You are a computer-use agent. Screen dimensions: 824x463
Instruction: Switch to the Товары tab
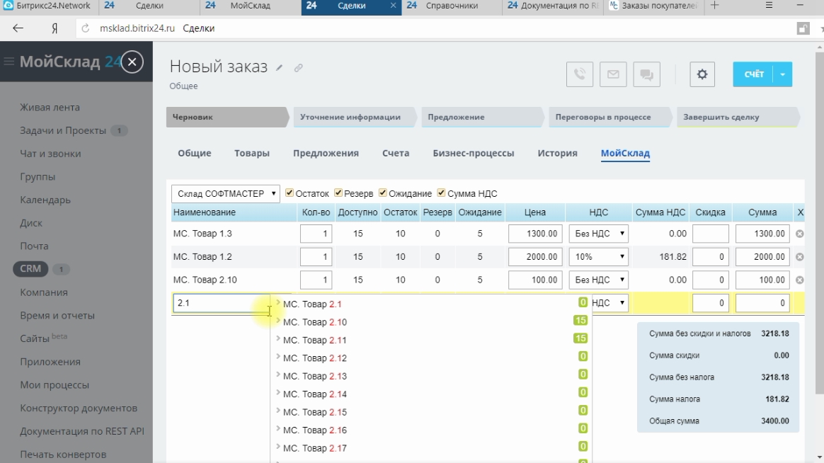[252, 153]
